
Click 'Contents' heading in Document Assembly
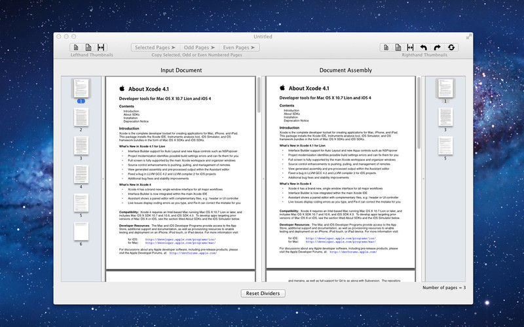click(287, 105)
